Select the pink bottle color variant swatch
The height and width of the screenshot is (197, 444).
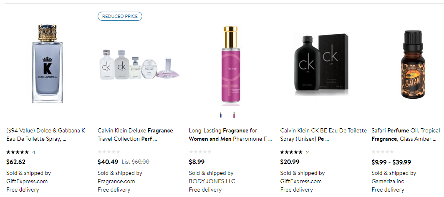pos(234,115)
